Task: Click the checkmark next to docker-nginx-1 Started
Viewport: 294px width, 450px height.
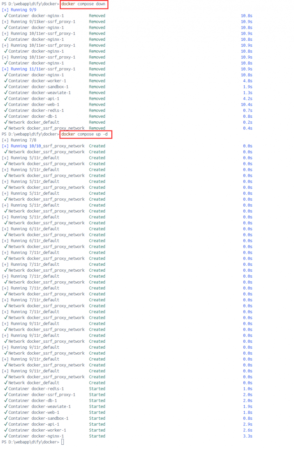Action: coord(6,436)
